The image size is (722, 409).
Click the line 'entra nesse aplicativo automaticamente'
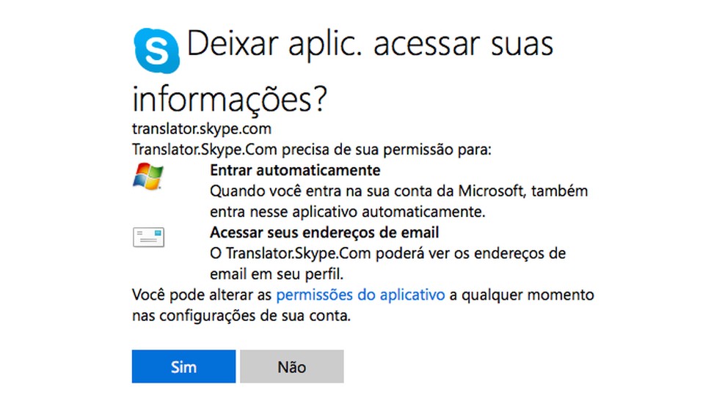347,212
